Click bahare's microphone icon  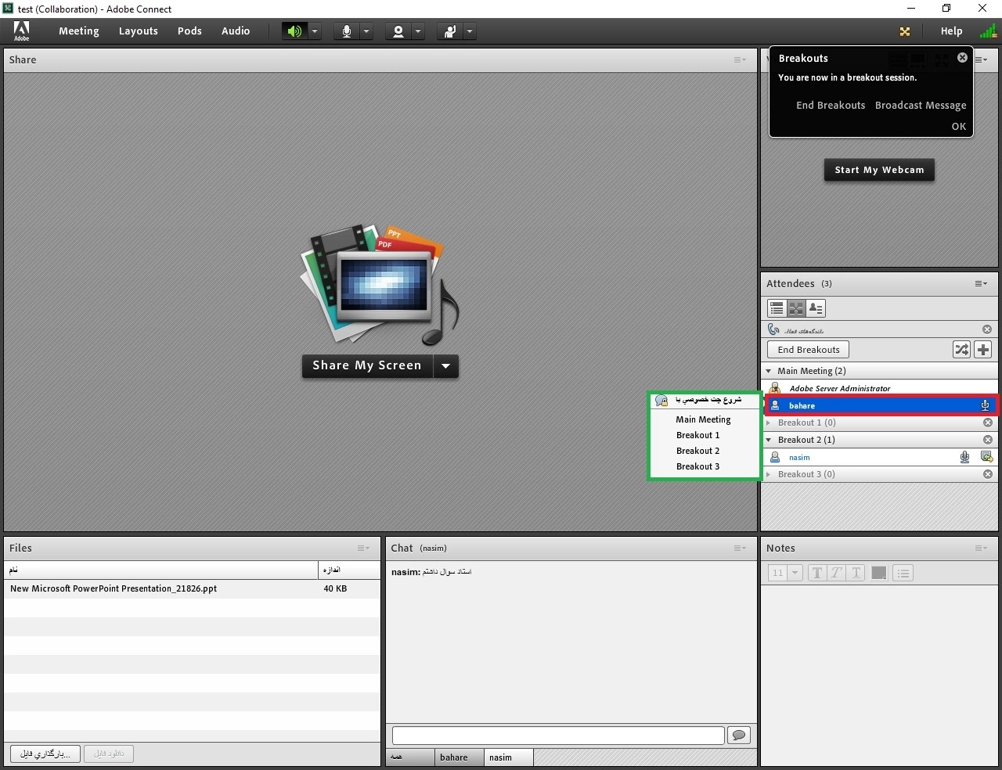click(986, 405)
